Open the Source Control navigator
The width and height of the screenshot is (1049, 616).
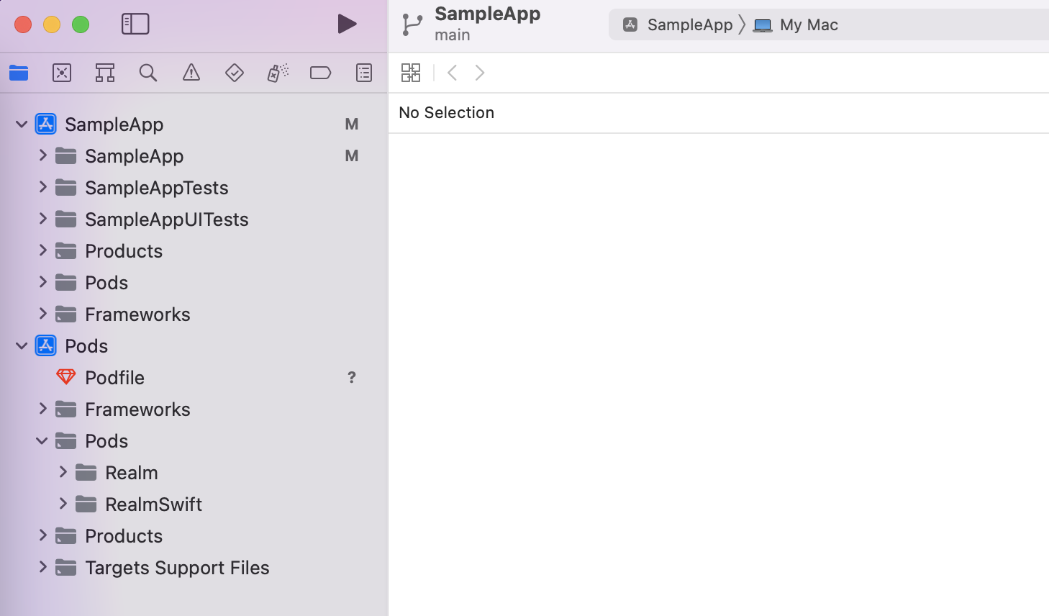point(62,73)
